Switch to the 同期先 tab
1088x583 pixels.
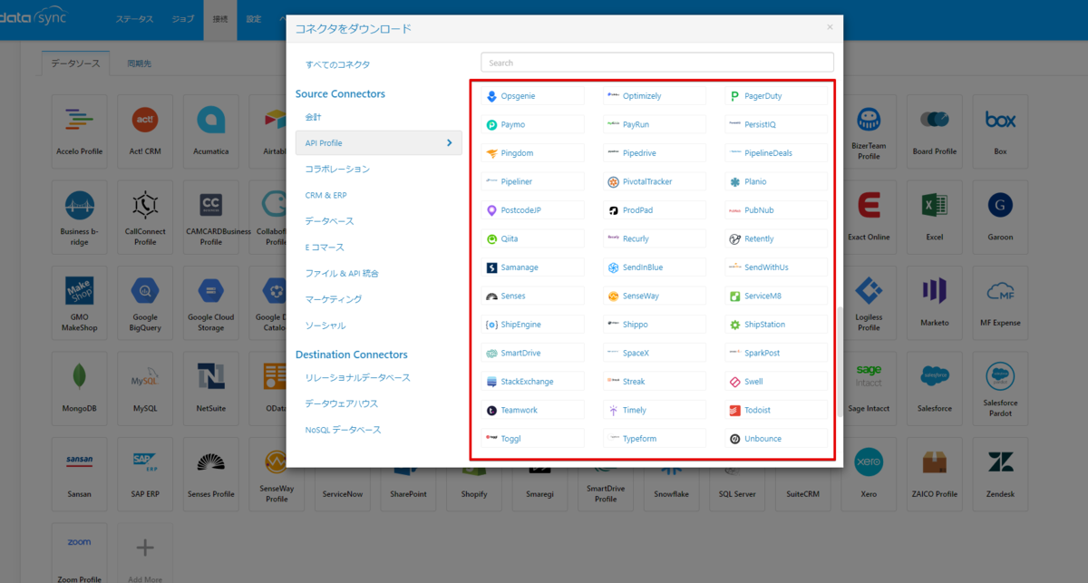pos(140,64)
